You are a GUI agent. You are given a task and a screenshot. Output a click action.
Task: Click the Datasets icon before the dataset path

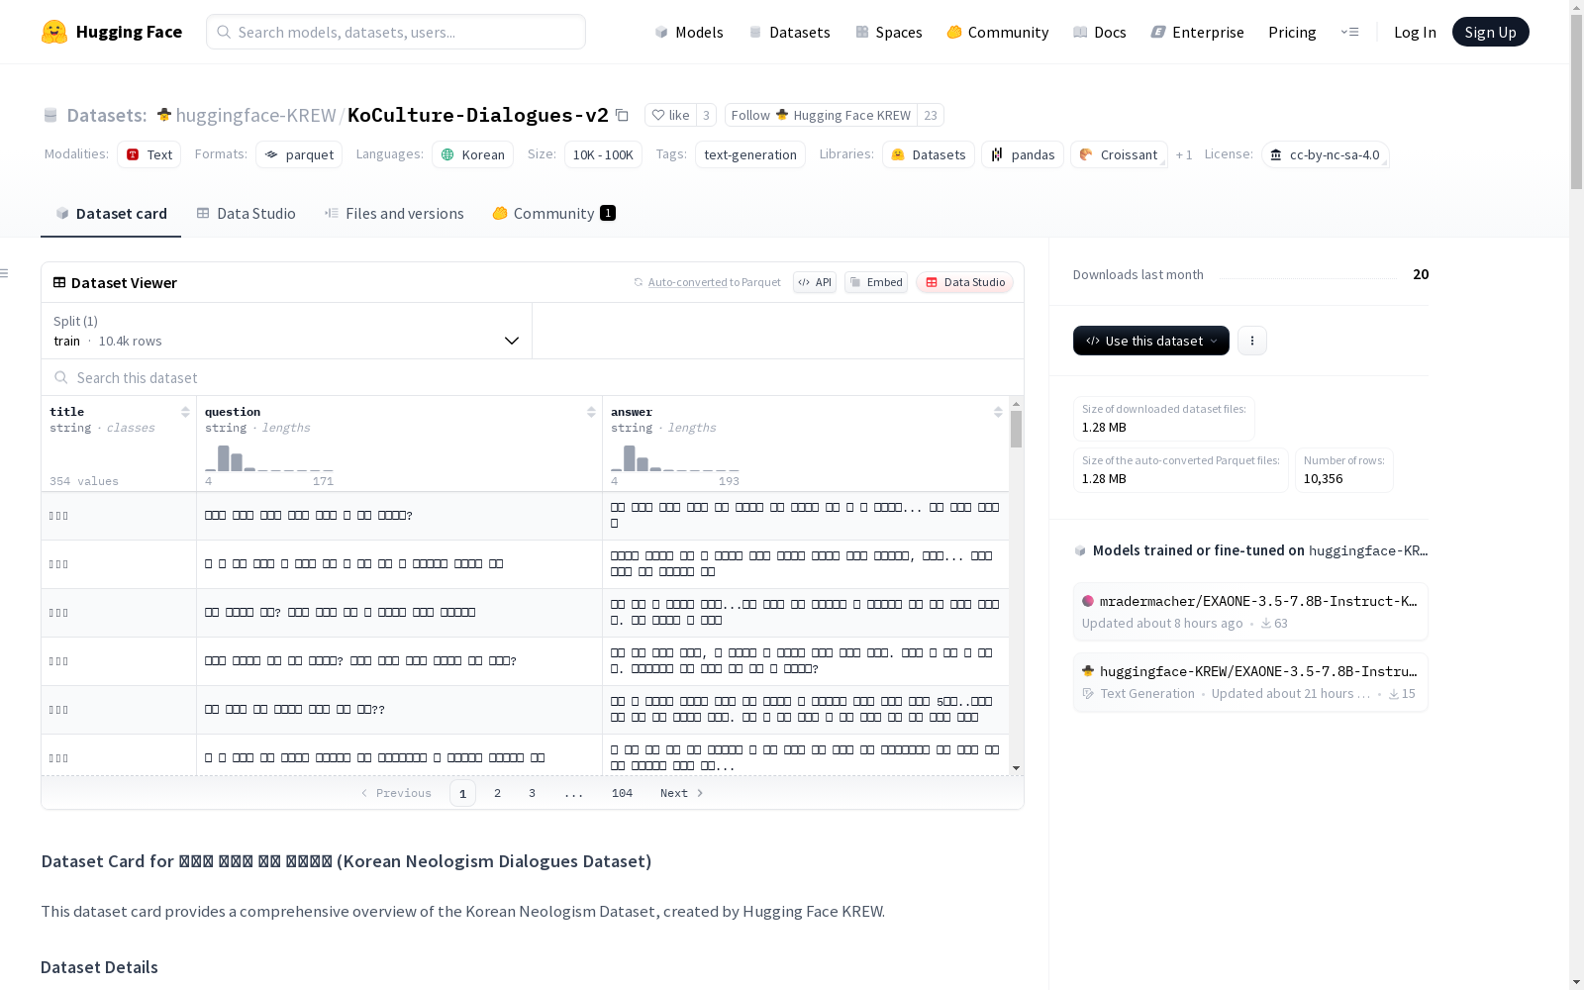[x=50, y=116]
